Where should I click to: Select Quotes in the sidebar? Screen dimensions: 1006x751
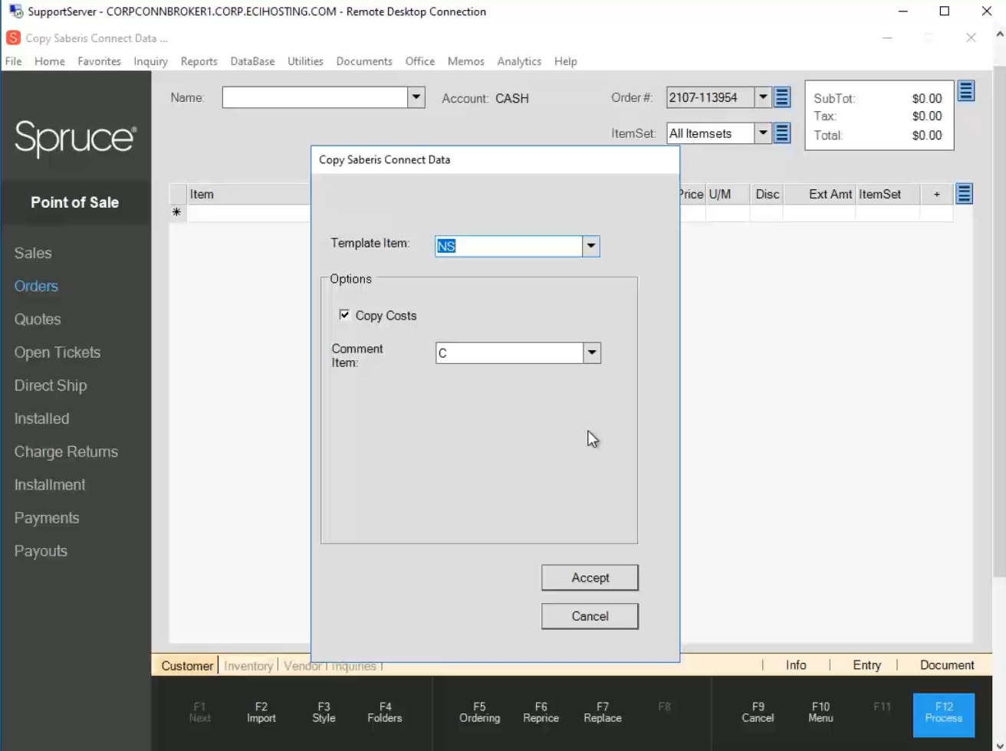coord(38,320)
